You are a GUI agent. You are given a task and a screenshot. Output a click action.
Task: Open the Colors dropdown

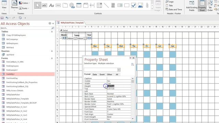click(x=24, y=3)
